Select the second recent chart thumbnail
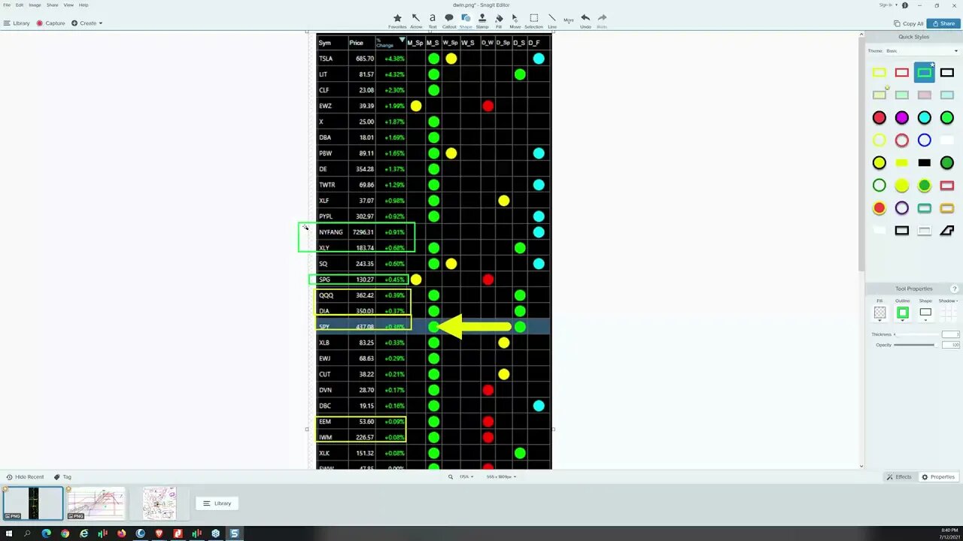 96,503
